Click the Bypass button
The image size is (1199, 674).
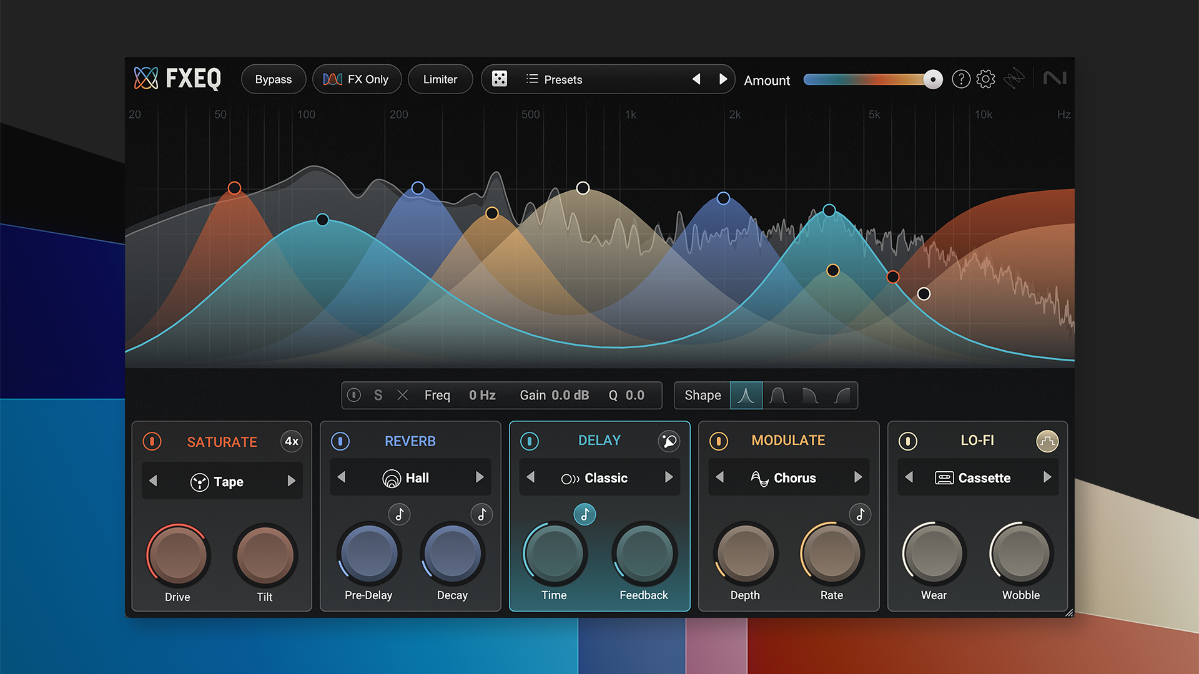pyautogui.click(x=273, y=79)
